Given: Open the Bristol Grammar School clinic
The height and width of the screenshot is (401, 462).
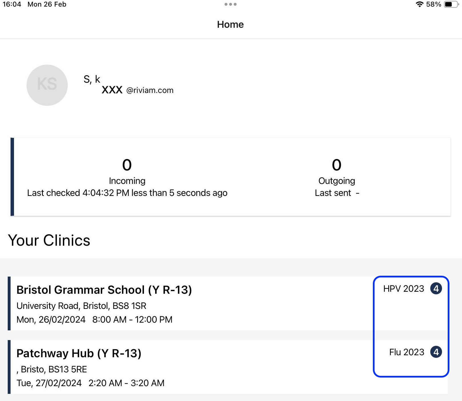Looking at the screenshot, I should pos(104,290).
